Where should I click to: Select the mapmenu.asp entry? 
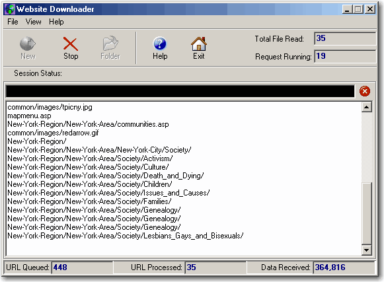29,116
